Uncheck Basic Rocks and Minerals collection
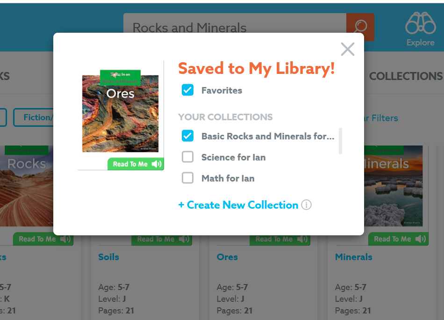The width and height of the screenshot is (444, 320). click(187, 136)
